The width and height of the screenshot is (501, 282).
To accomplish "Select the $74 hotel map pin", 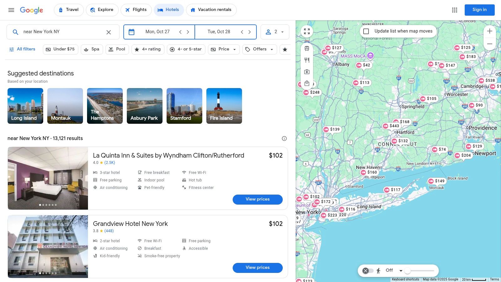I will coord(439,149).
